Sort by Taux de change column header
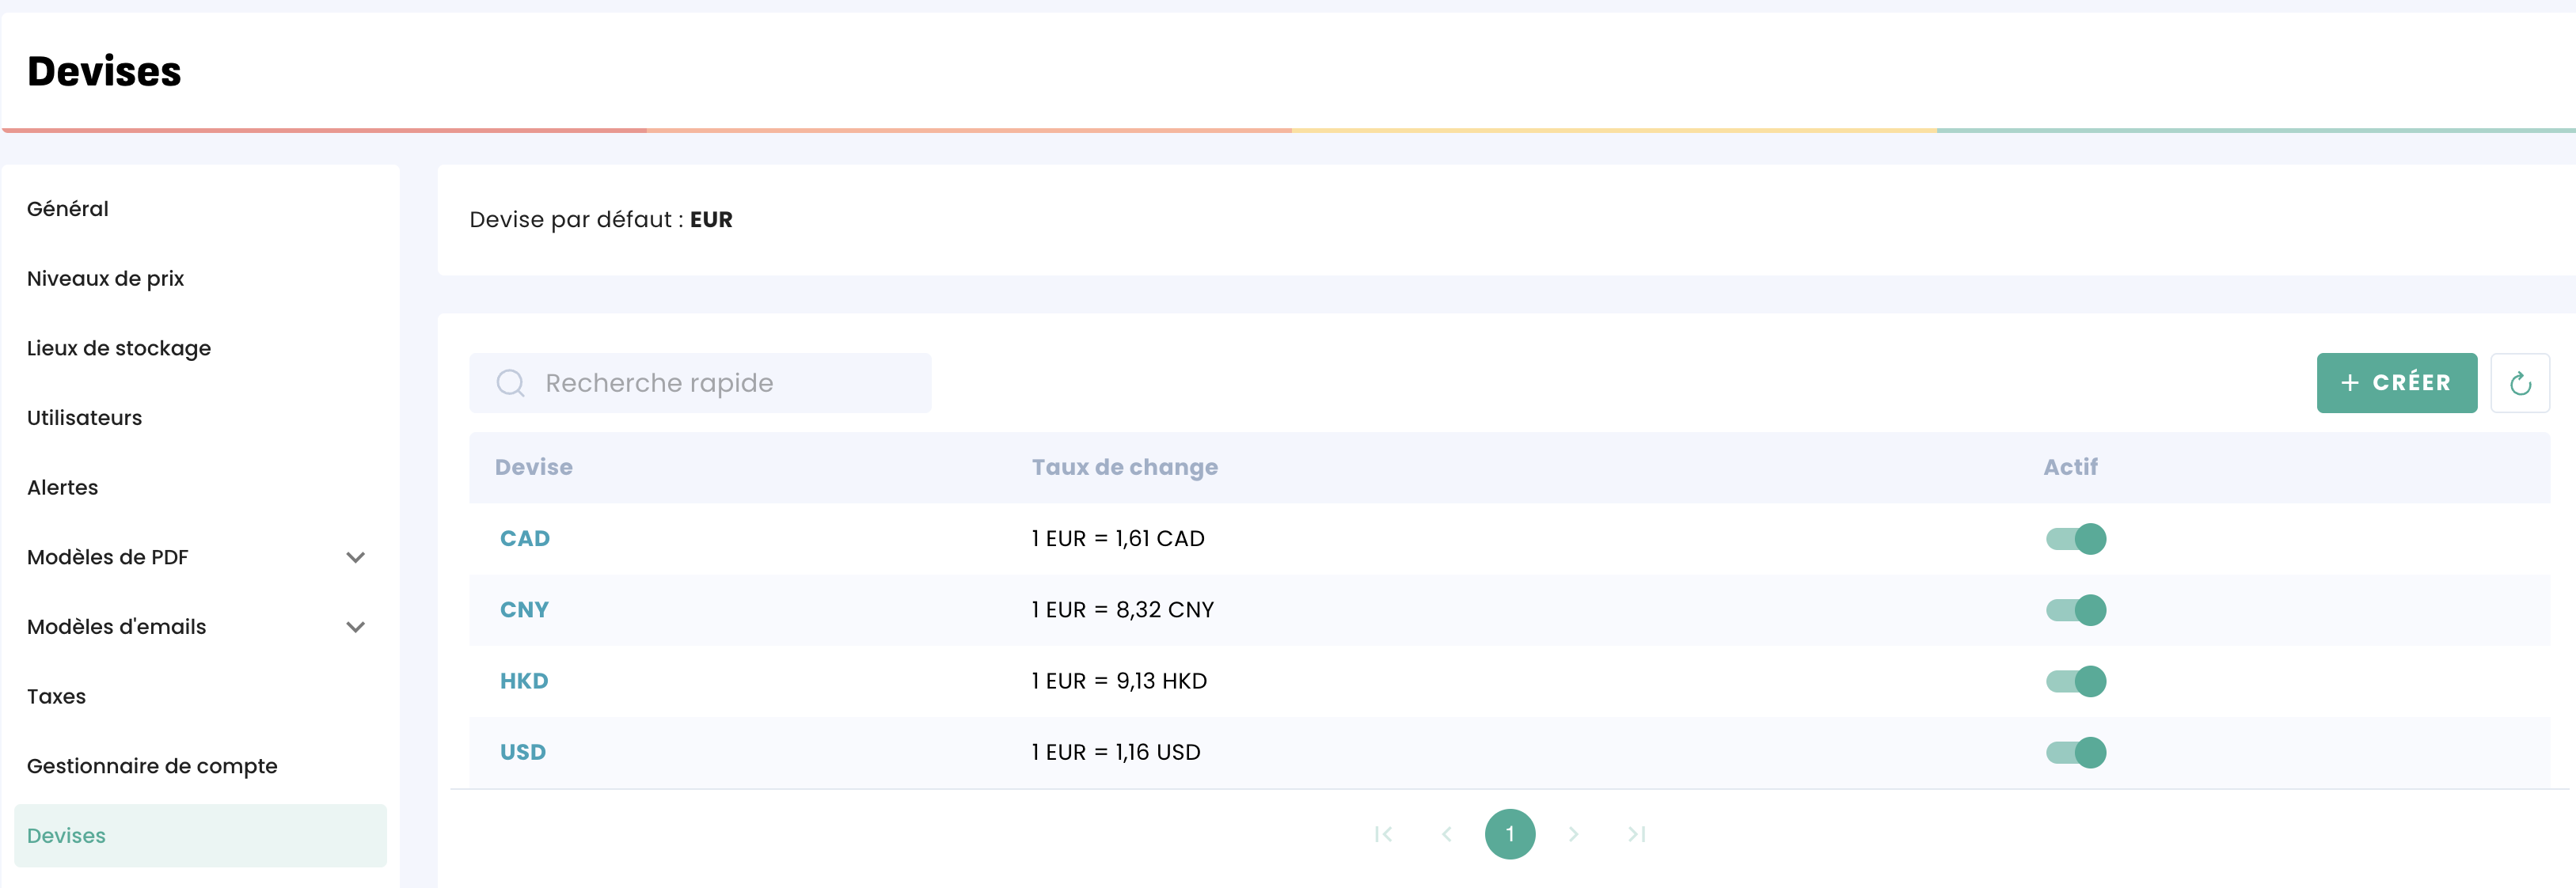The image size is (2576, 888). pyautogui.click(x=1124, y=467)
